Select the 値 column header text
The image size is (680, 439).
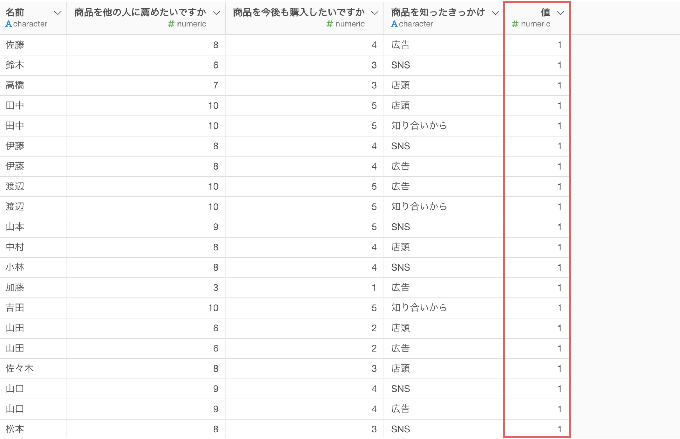tap(545, 12)
